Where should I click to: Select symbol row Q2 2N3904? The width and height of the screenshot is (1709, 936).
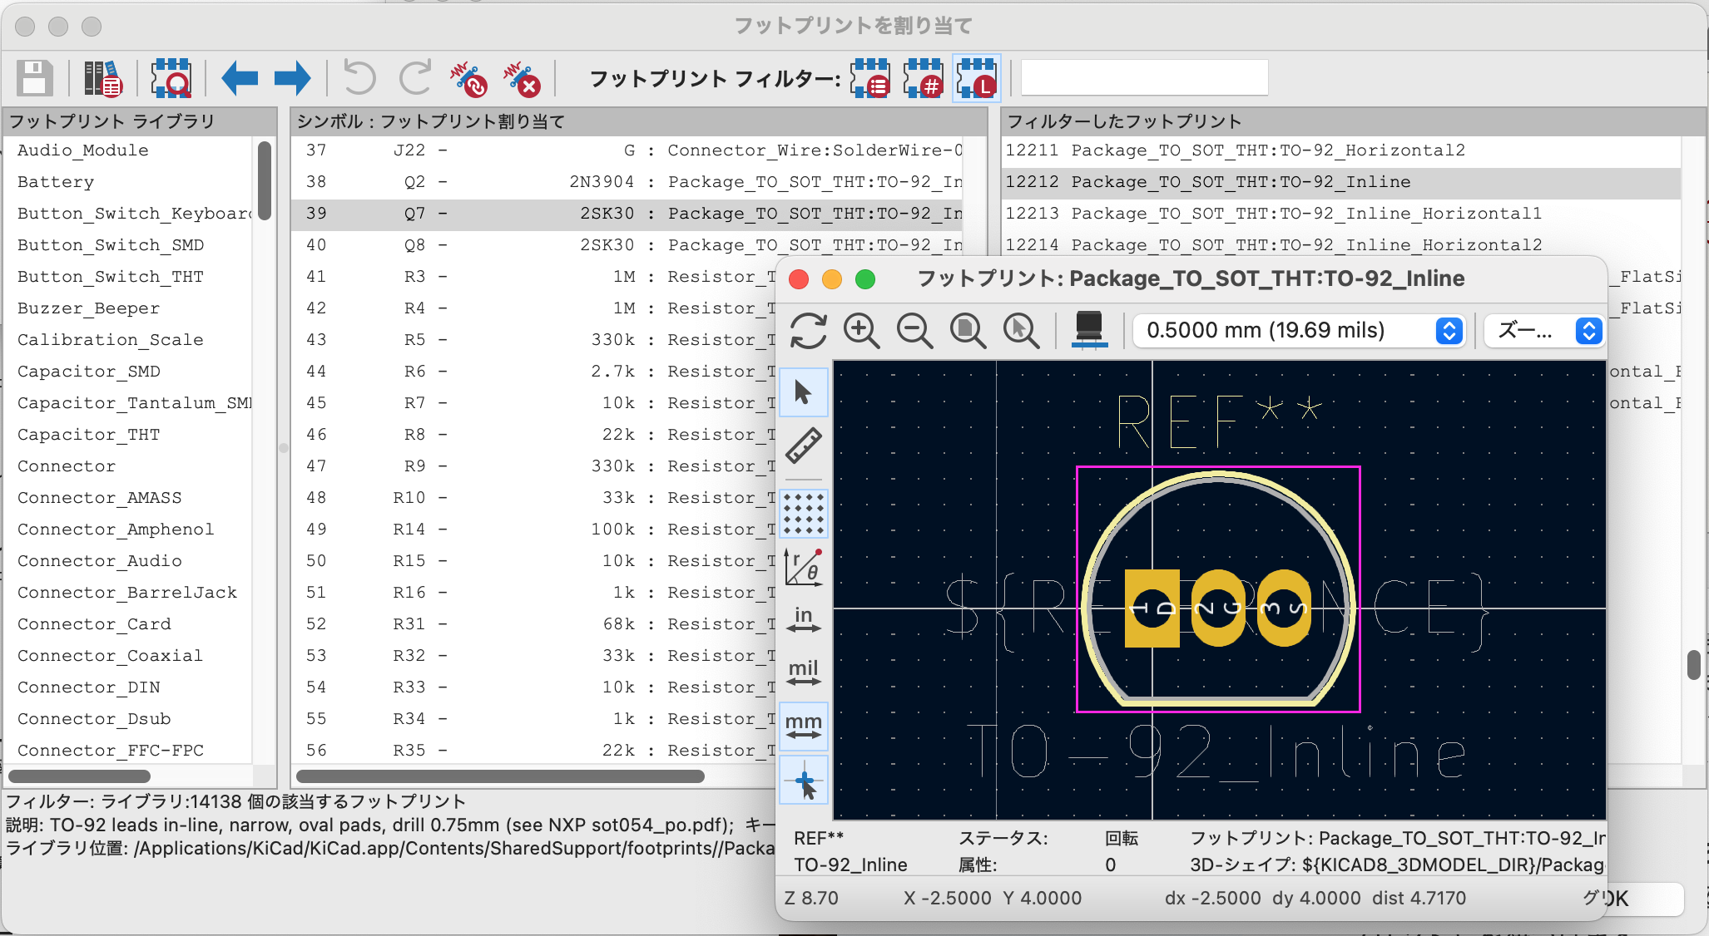[628, 182]
